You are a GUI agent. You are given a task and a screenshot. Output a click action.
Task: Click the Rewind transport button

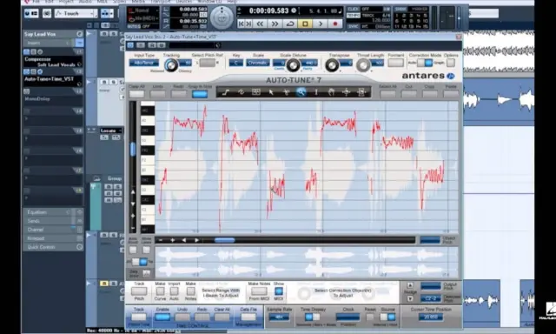pyautogui.click(x=260, y=23)
